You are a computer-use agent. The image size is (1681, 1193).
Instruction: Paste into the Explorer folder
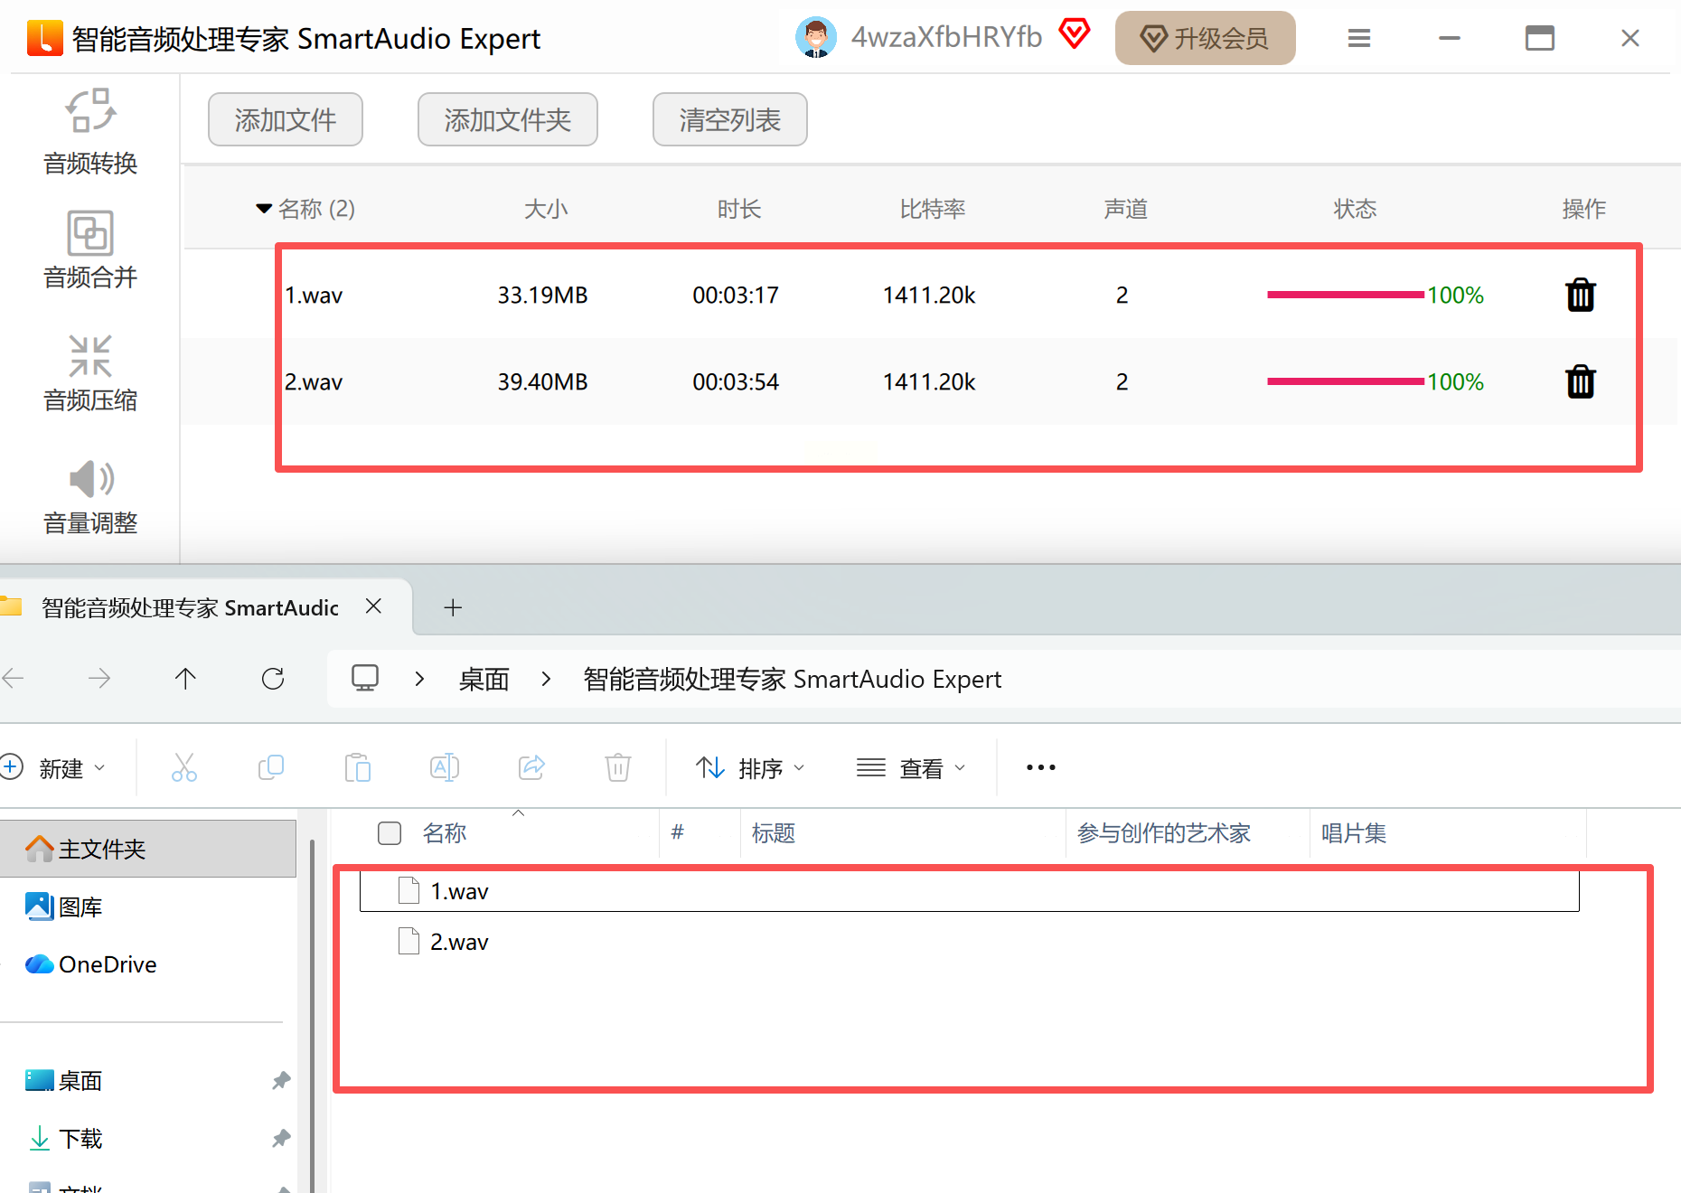[x=358, y=767]
